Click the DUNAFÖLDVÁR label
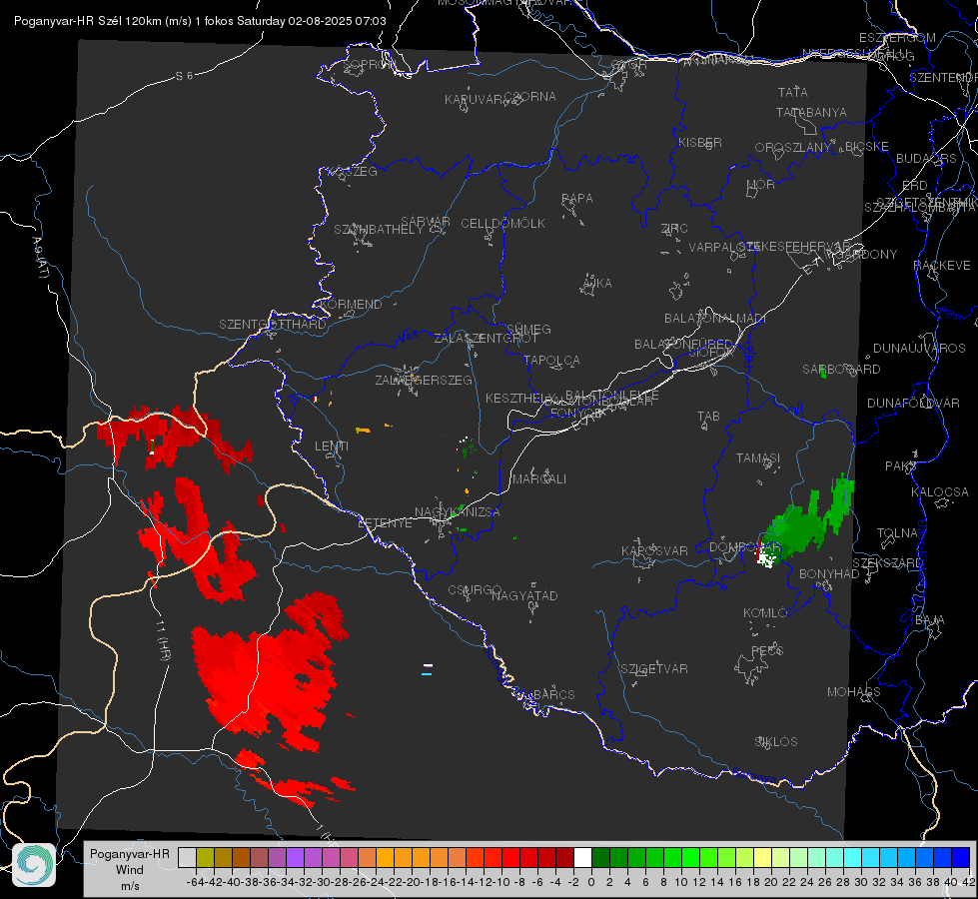This screenshot has height=899, width=978. [x=913, y=403]
